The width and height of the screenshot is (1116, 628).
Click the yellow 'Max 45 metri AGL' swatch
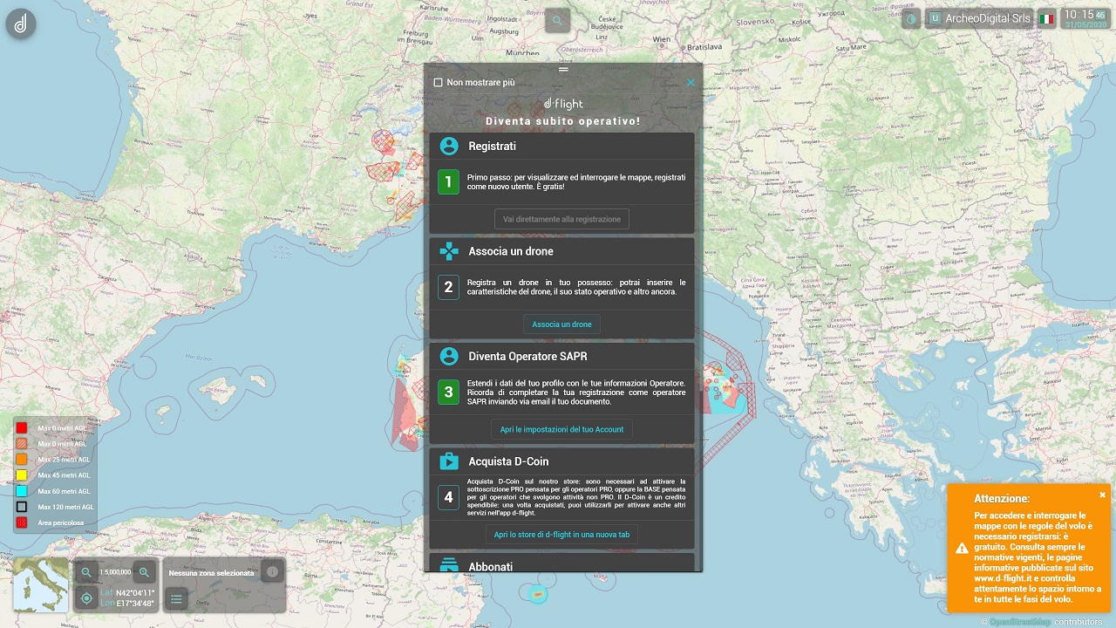point(22,475)
